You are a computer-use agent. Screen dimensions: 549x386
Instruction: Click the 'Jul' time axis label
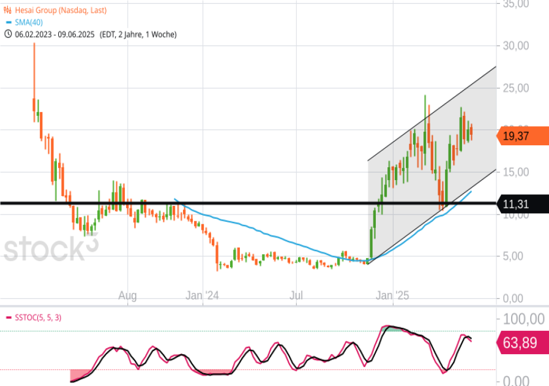[x=296, y=295]
